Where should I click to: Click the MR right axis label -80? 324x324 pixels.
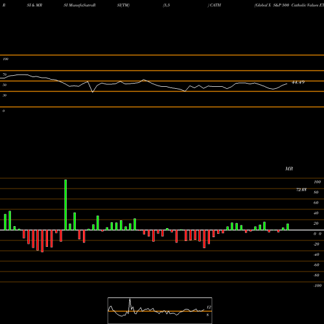pyautogui.click(x=316, y=275)
